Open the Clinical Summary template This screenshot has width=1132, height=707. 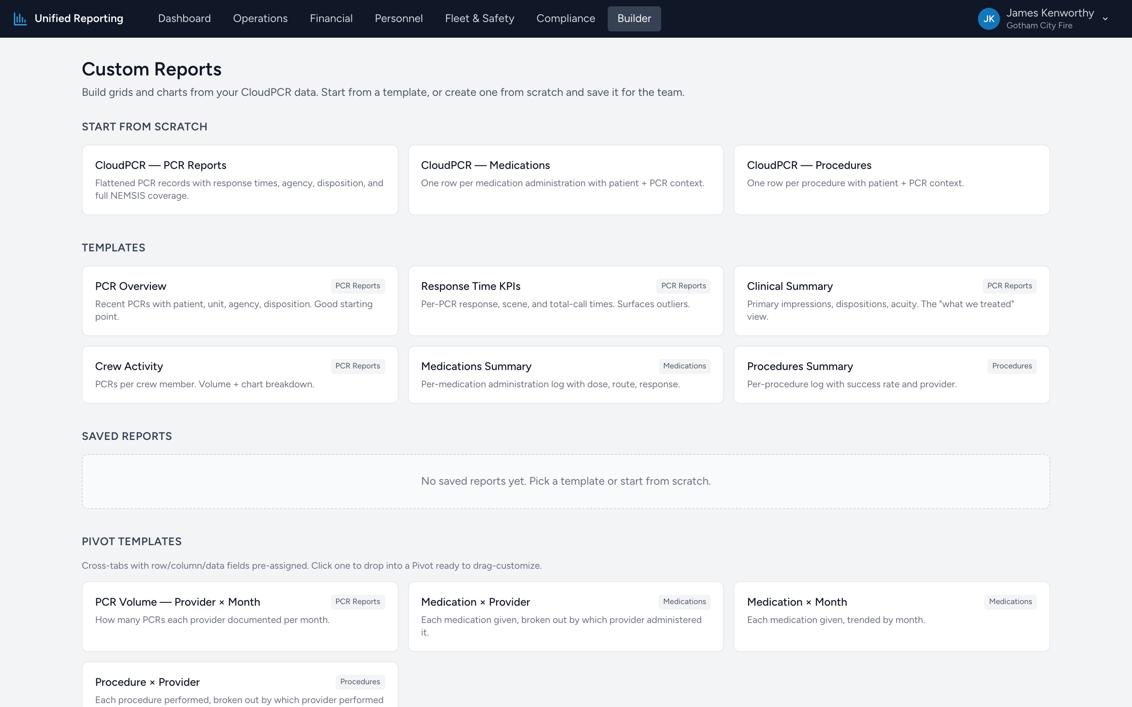891,300
